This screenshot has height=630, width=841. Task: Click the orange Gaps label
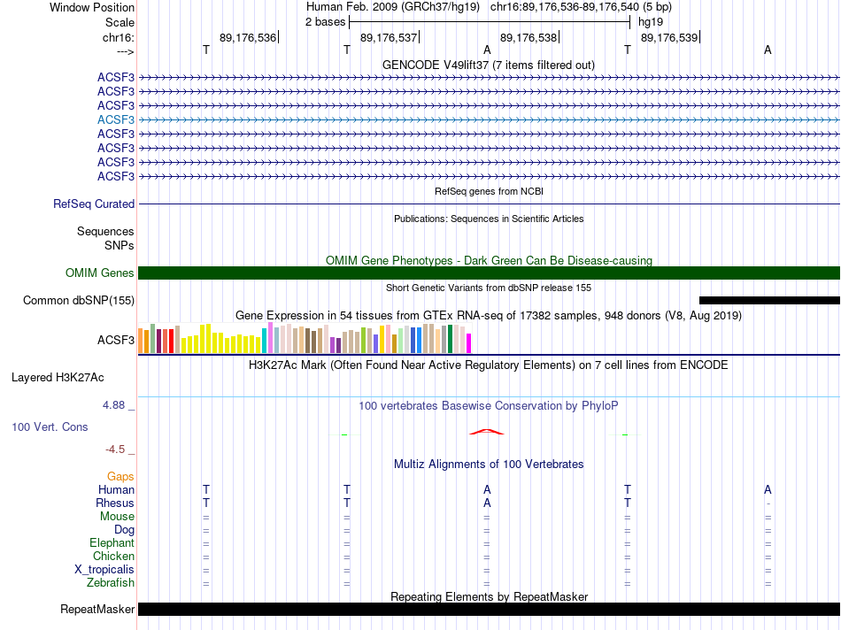(120, 476)
